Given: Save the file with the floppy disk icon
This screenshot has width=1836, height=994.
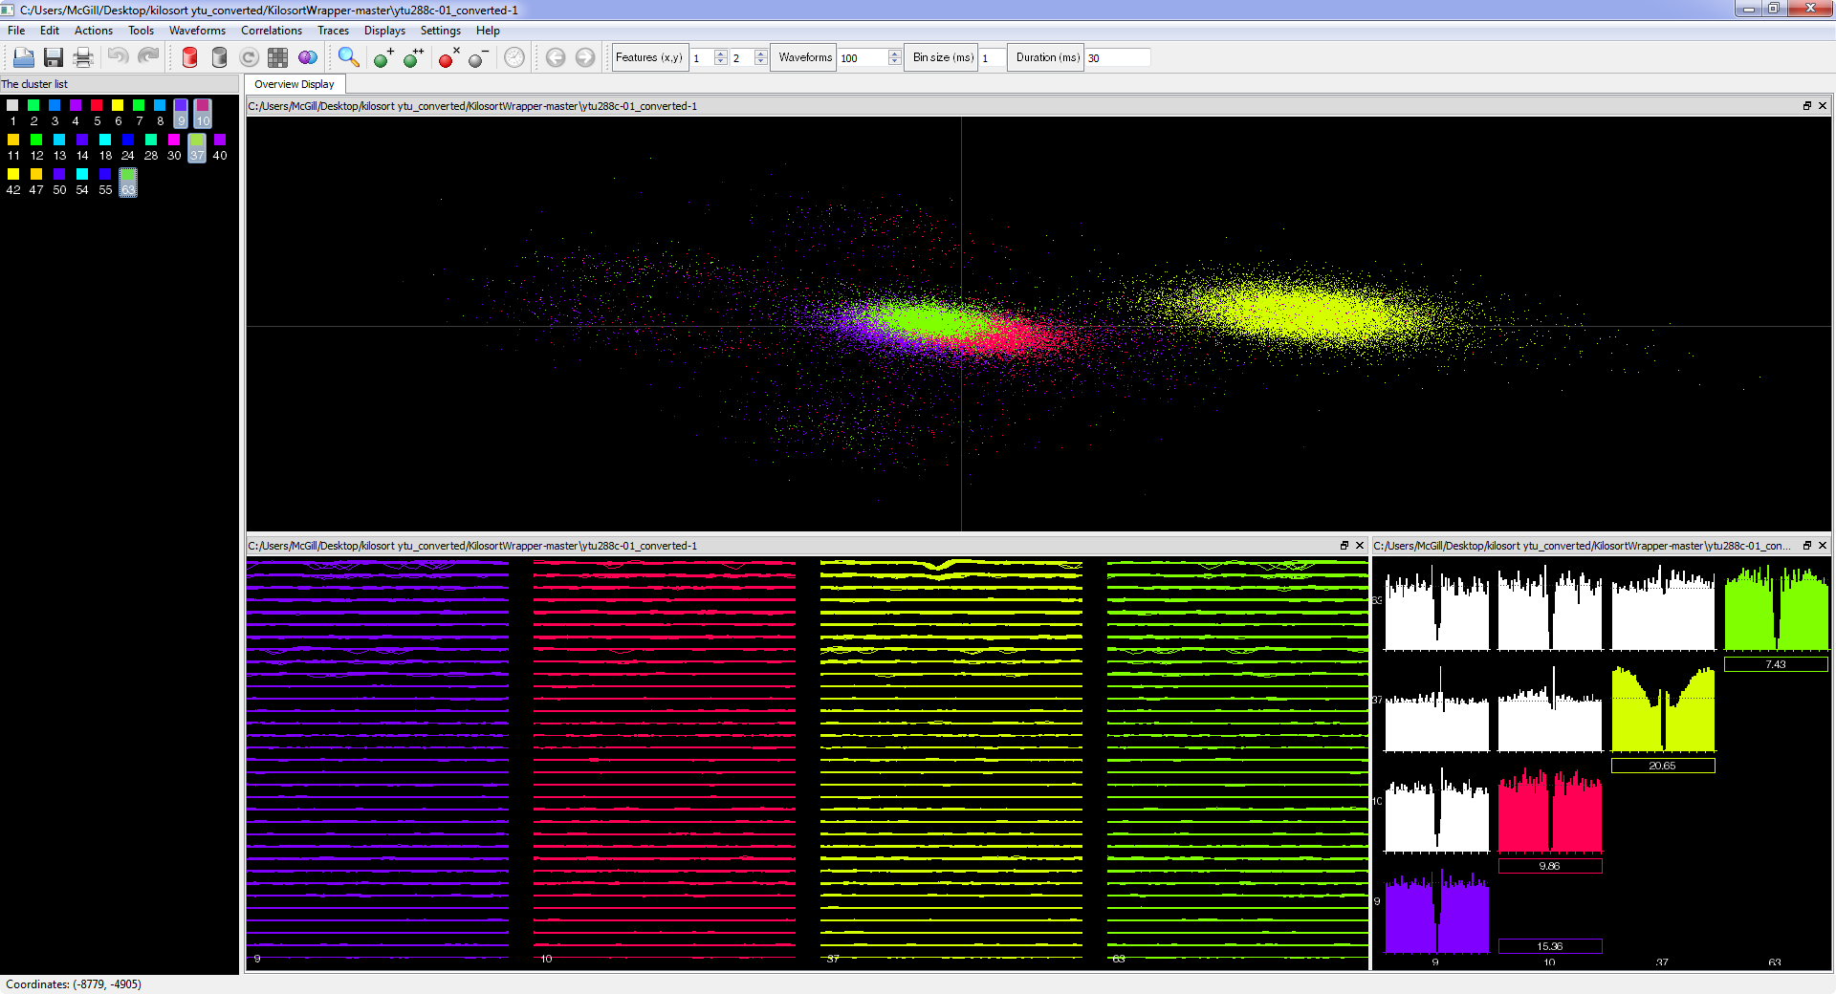Looking at the screenshot, I should pyautogui.click(x=54, y=58).
